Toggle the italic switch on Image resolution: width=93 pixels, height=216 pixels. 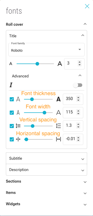pyautogui.click(x=78, y=85)
